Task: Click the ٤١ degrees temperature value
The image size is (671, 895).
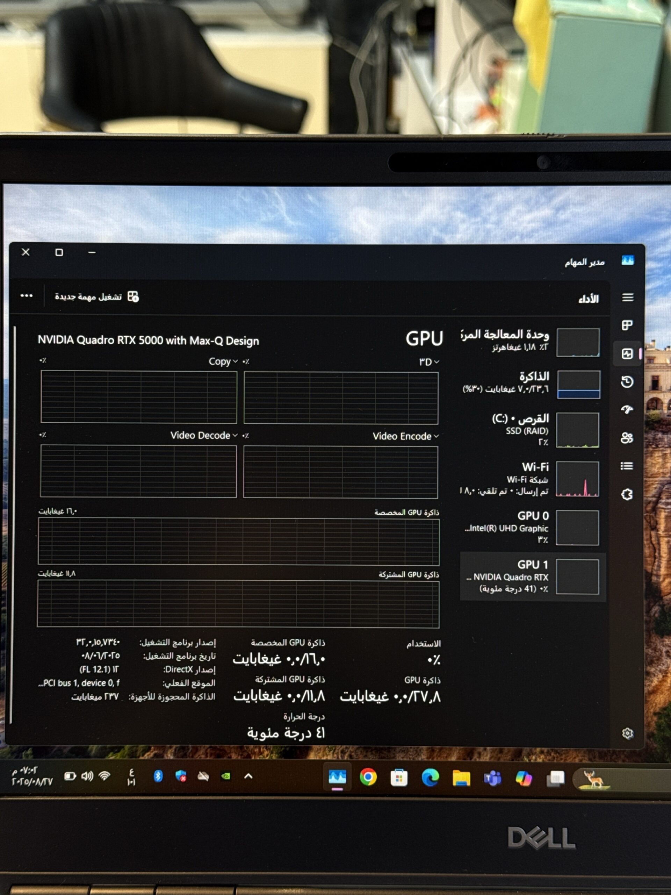Action: 286,732
